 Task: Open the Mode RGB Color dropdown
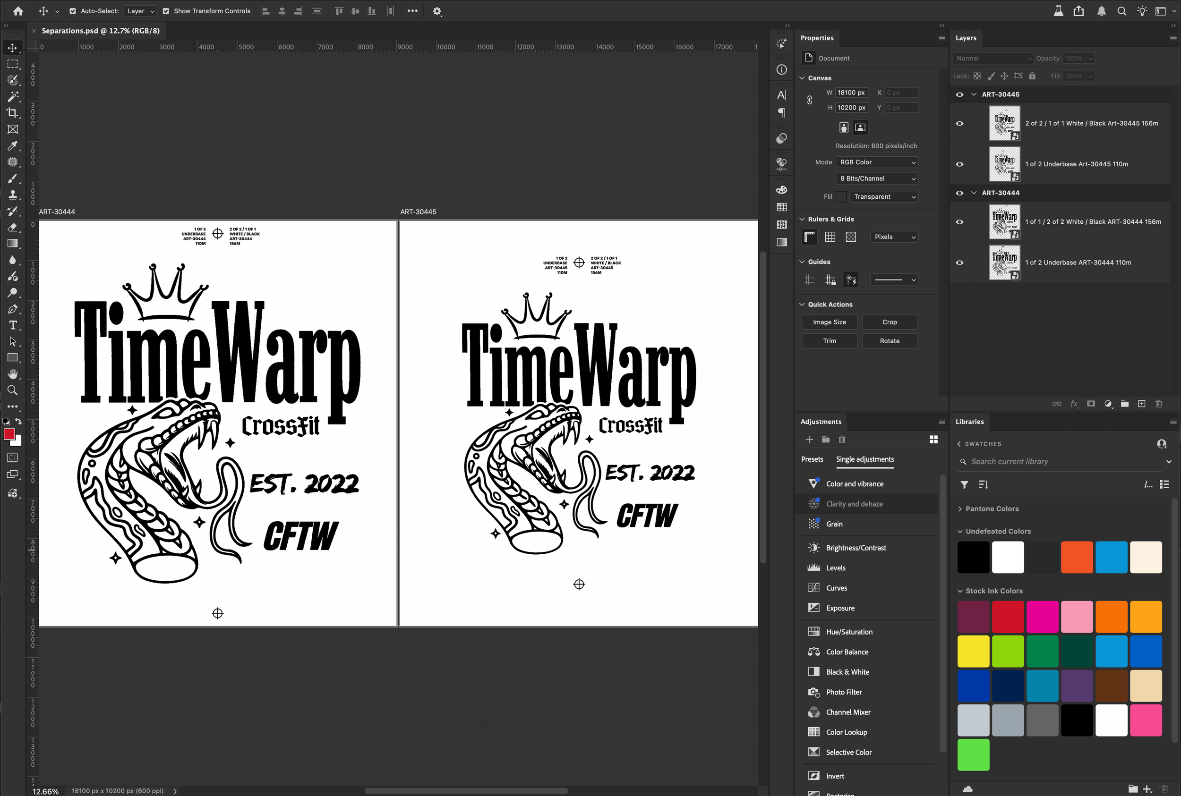[877, 162]
